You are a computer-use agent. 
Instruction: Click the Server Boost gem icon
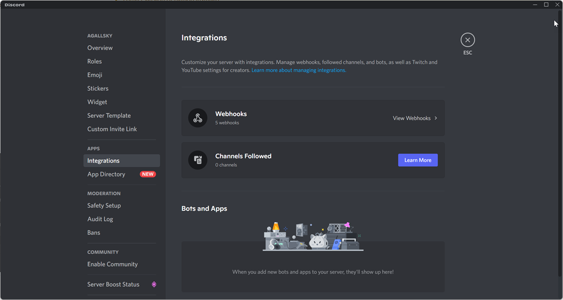pyautogui.click(x=154, y=285)
